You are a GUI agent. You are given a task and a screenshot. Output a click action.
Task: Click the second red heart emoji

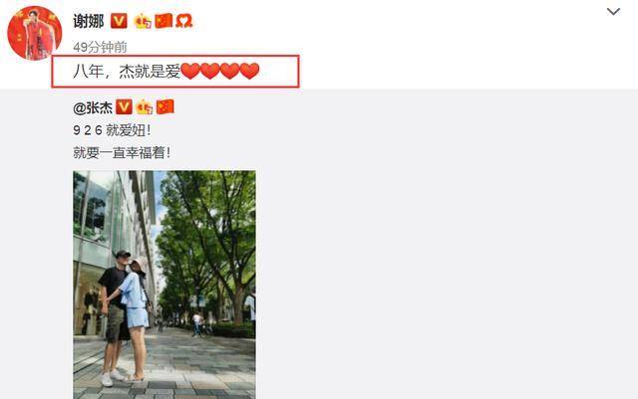point(210,71)
